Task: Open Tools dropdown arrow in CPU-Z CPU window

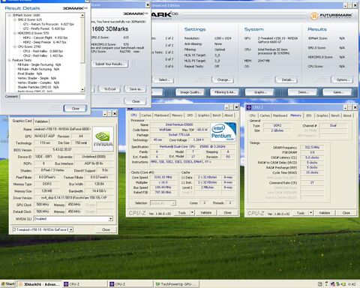Action: pos(192,212)
